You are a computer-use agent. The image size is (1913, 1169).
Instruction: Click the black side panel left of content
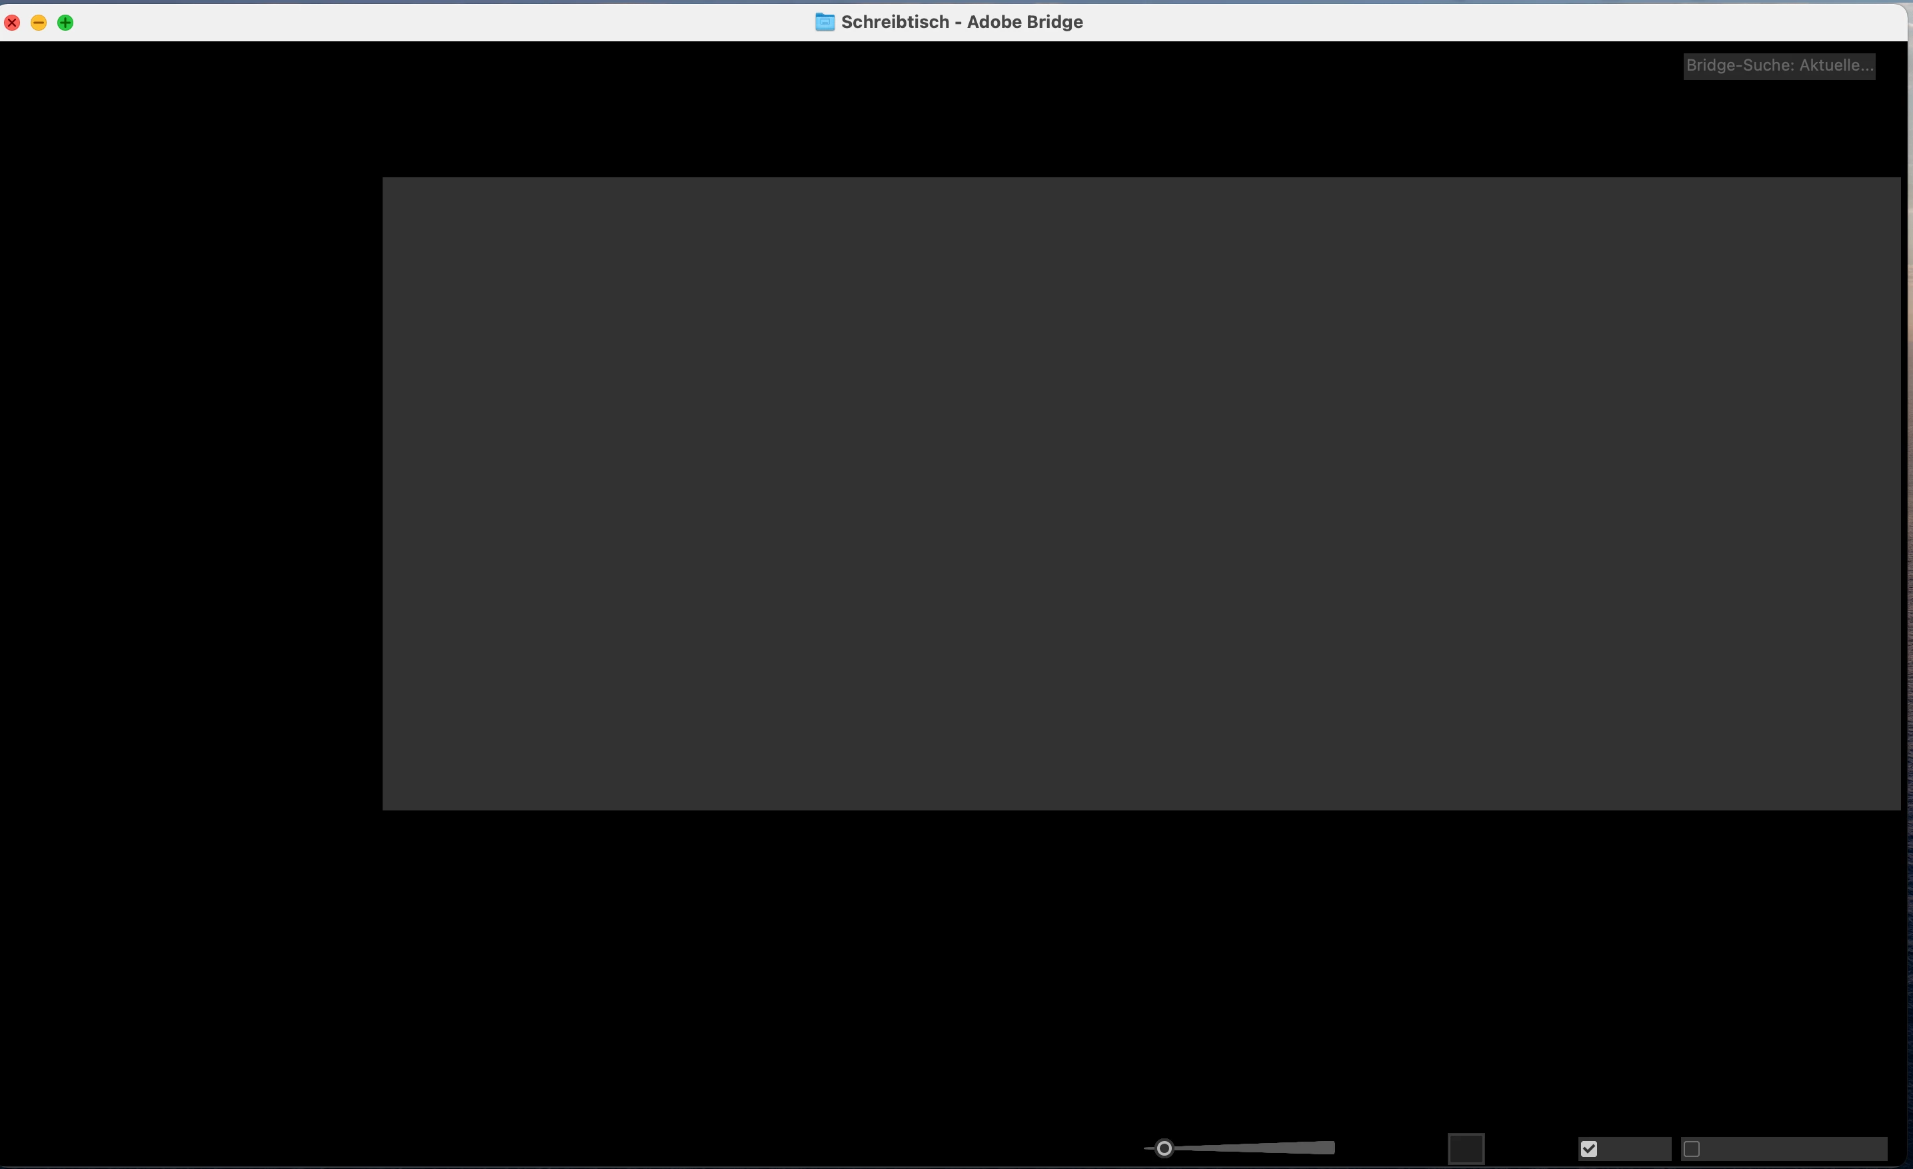click(x=190, y=497)
